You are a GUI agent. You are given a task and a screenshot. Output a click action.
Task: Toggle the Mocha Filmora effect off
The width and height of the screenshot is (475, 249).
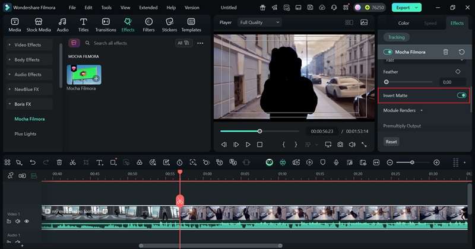(388, 52)
